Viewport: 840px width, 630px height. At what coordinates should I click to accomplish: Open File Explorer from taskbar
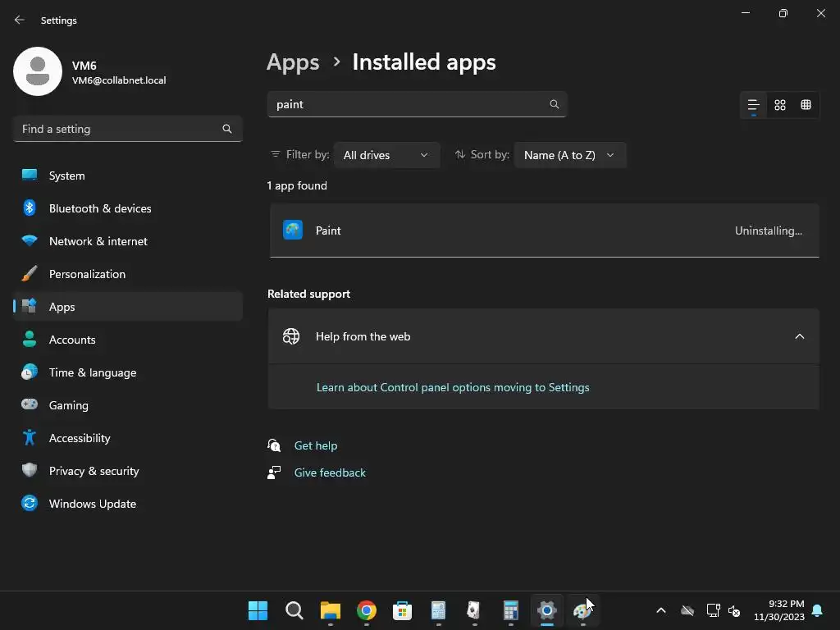pyautogui.click(x=330, y=610)
